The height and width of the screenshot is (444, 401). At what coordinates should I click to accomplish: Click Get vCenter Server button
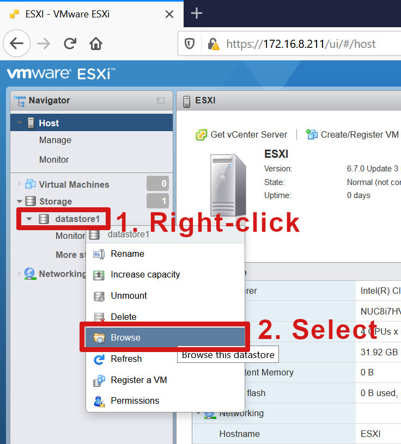click(x=241, y=134)
